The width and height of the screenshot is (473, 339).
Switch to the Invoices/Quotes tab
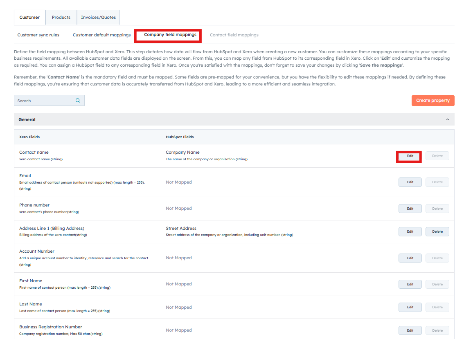pyautogui.click(x=98, y=17)
